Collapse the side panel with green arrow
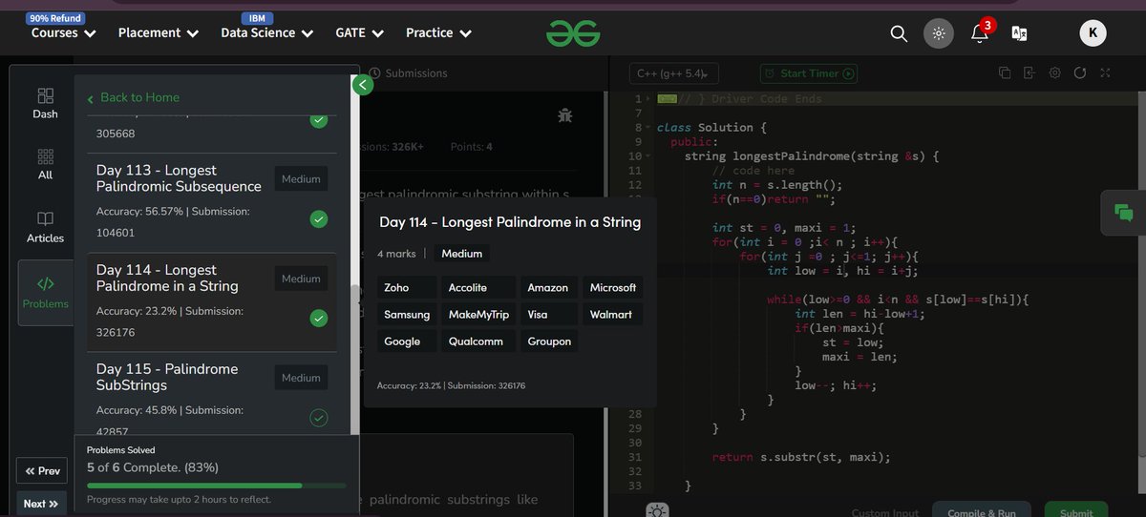The width and height of the screenshot is (1146, 517). 362,85
